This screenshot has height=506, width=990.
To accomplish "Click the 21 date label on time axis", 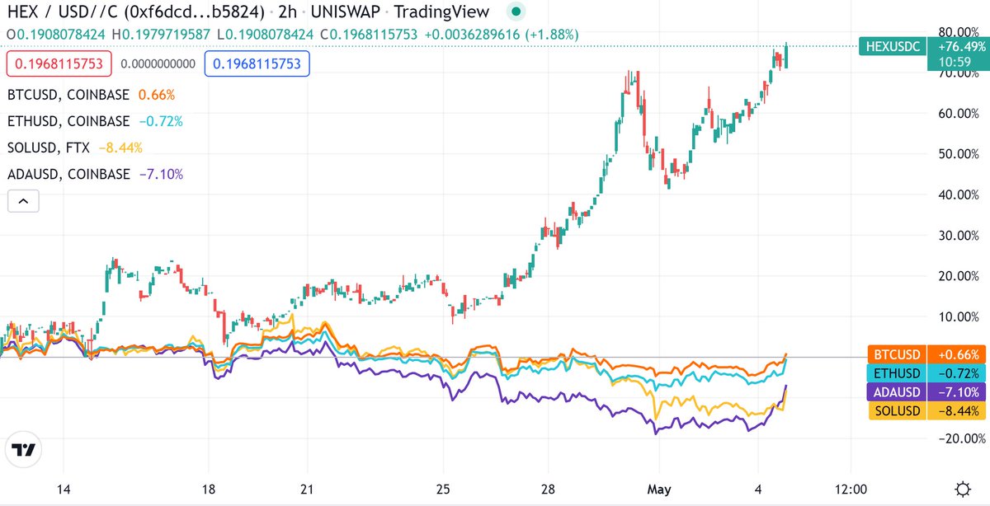I will click(x=306, y=488).
